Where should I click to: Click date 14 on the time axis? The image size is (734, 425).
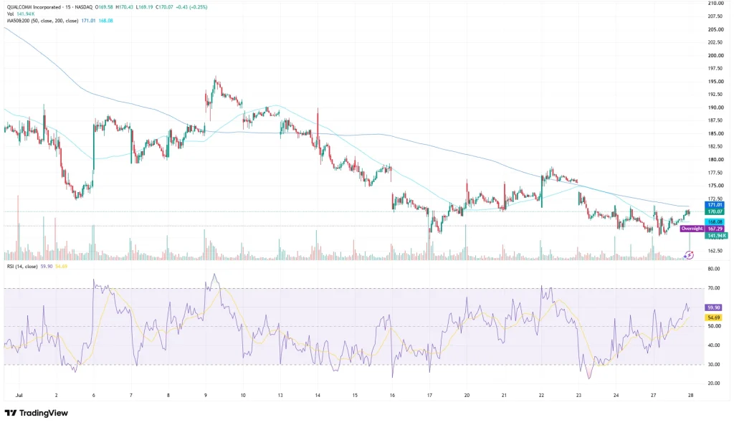[x=318, y=395]
